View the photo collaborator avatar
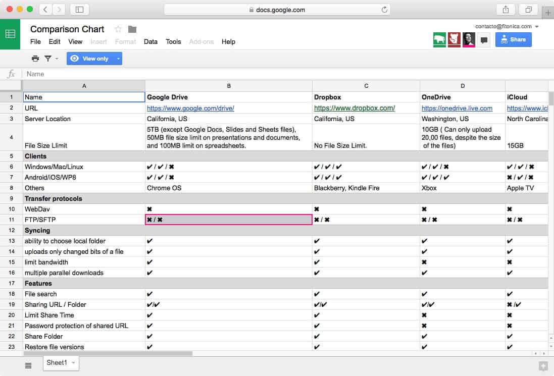Image resolution: width=554 pixels, height=376 pixels. (x=469, y=39)
